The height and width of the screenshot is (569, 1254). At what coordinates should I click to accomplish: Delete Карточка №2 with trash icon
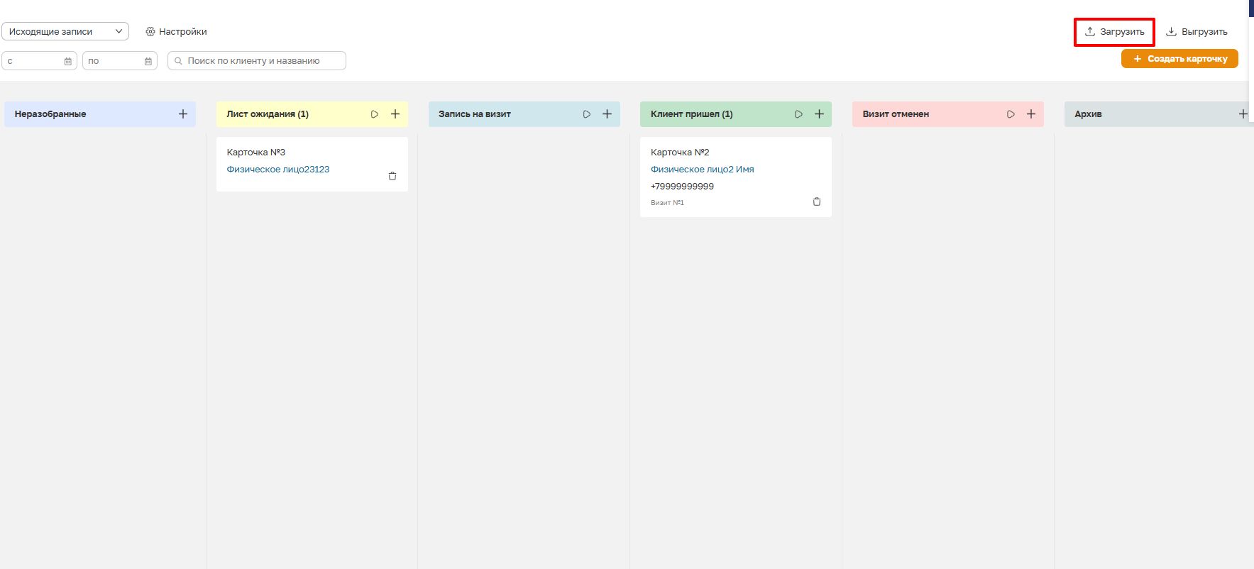coord(817,201)
